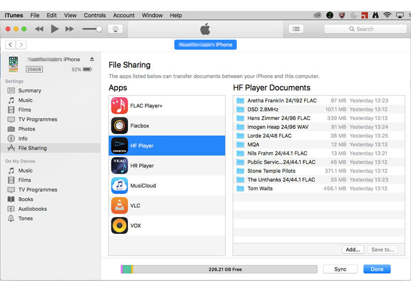Skip forward to the next track
Screen dimensions: 411x291
point(70,29)
